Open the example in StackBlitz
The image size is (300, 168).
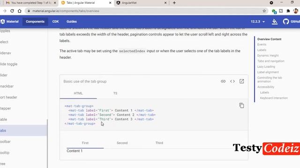(242, 81)
